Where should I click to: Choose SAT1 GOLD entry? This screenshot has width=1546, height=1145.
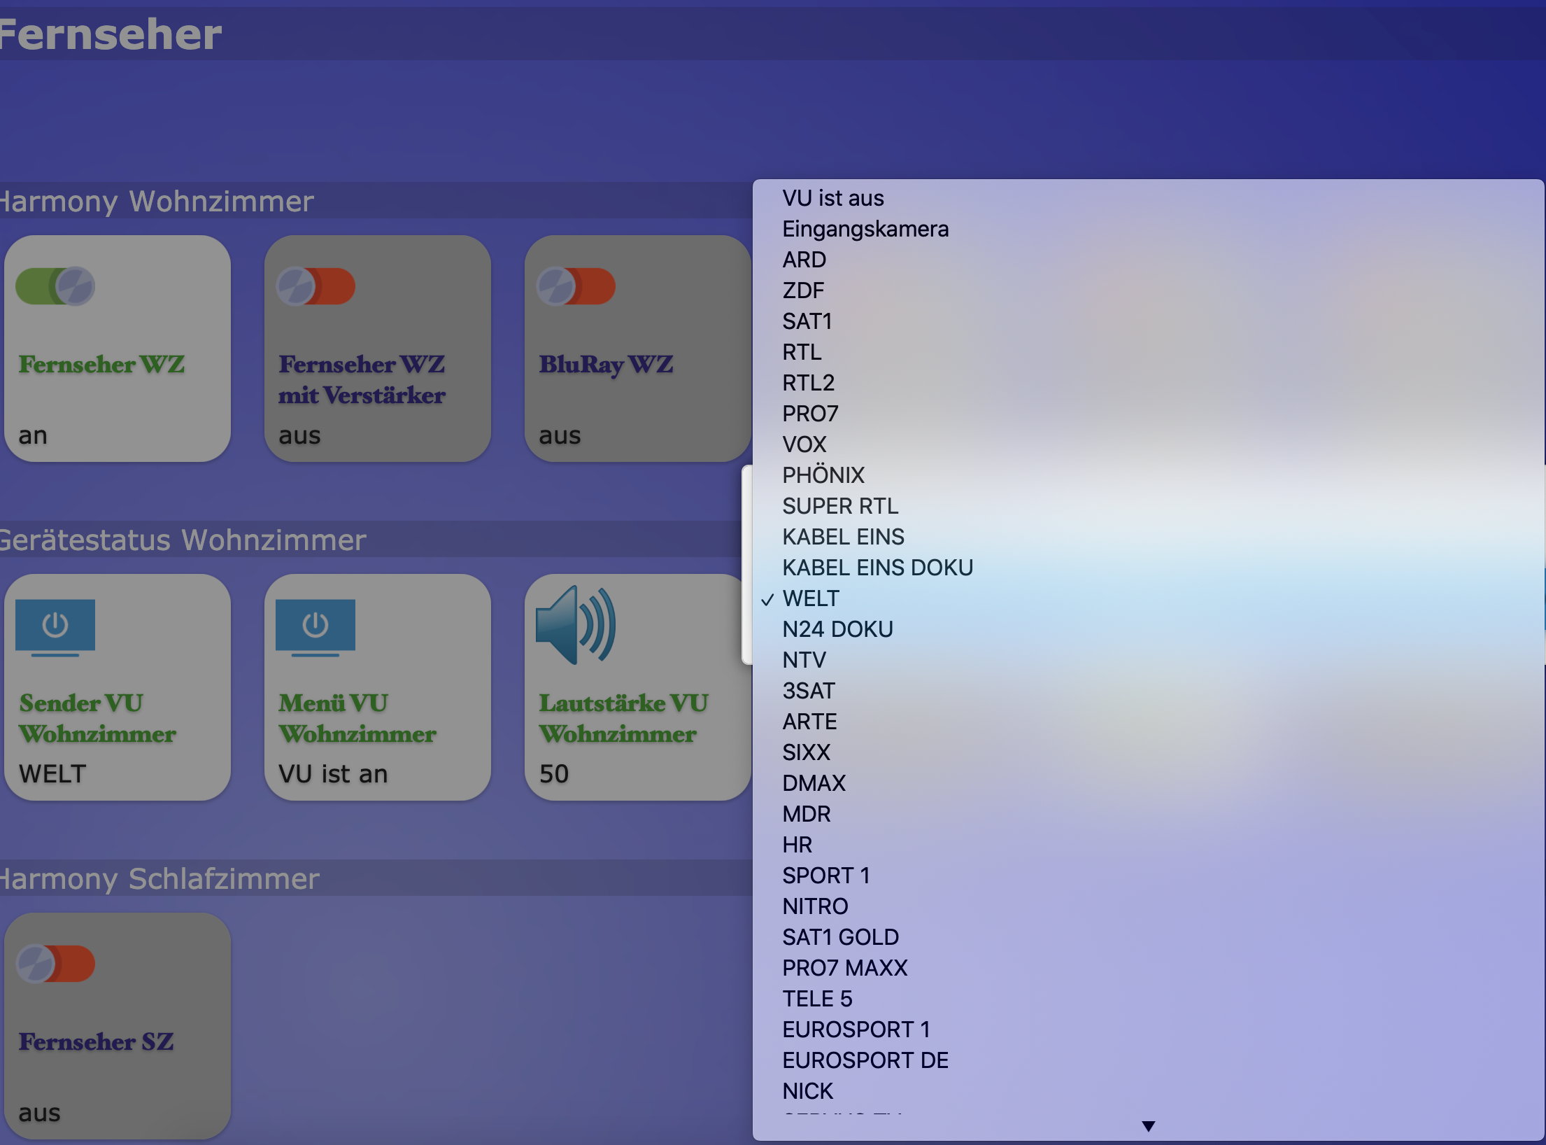click(1148, 937)
